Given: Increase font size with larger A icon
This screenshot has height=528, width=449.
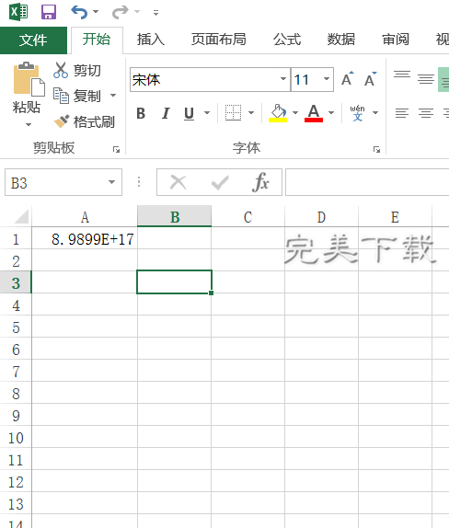Looking at the screenshot, I should (347, 79).
